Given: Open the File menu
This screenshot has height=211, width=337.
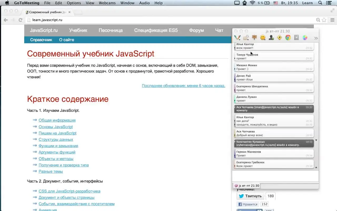Looking at the screenshot, I should [47, 3].
